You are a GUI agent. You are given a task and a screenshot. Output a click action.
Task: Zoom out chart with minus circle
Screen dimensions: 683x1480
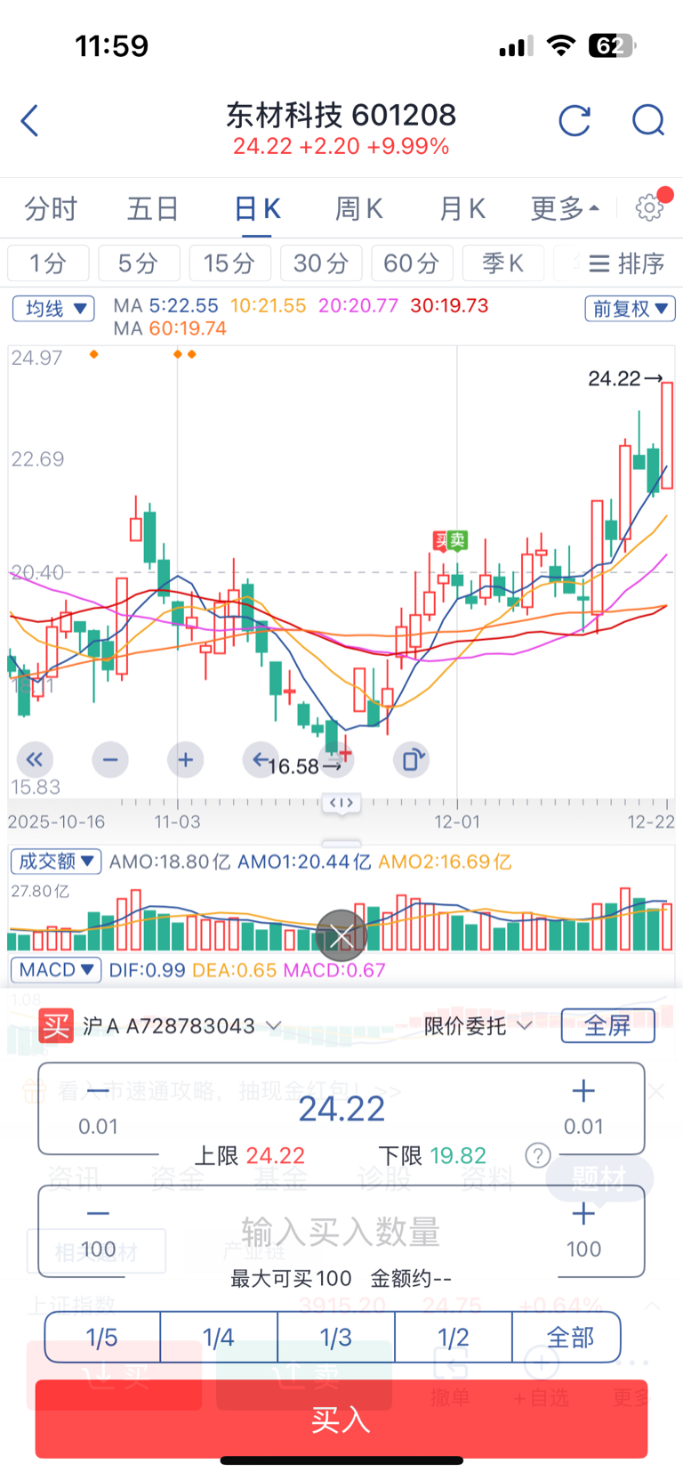[x=110, y=760]
